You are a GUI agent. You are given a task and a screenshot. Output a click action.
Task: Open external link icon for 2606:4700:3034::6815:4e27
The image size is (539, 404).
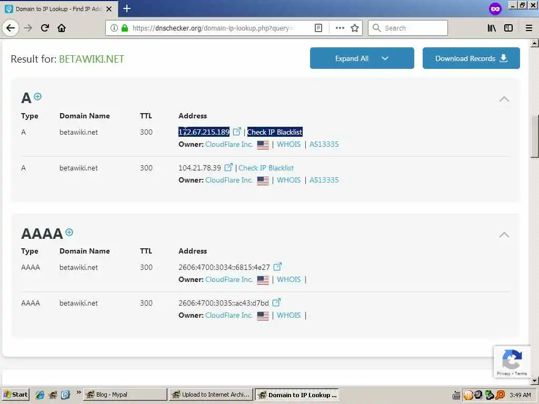click(277, 267)
